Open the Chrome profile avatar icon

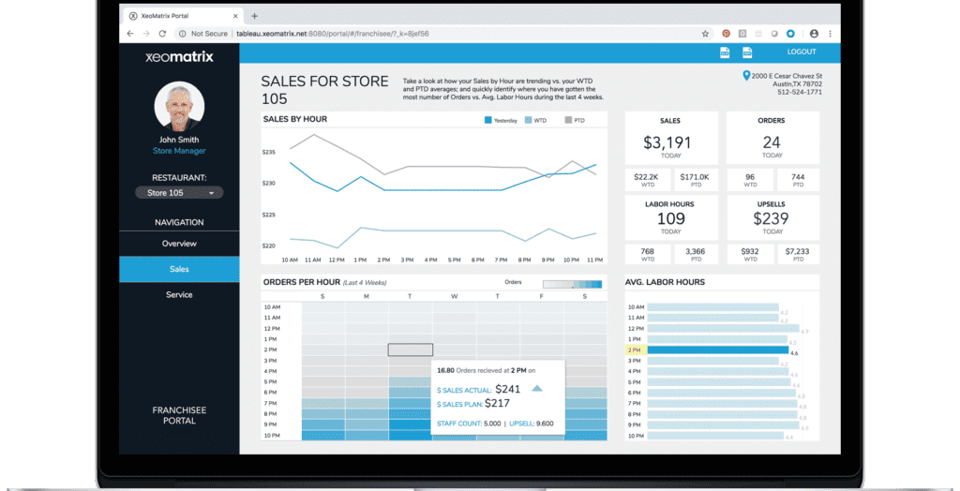click(814, 34)
